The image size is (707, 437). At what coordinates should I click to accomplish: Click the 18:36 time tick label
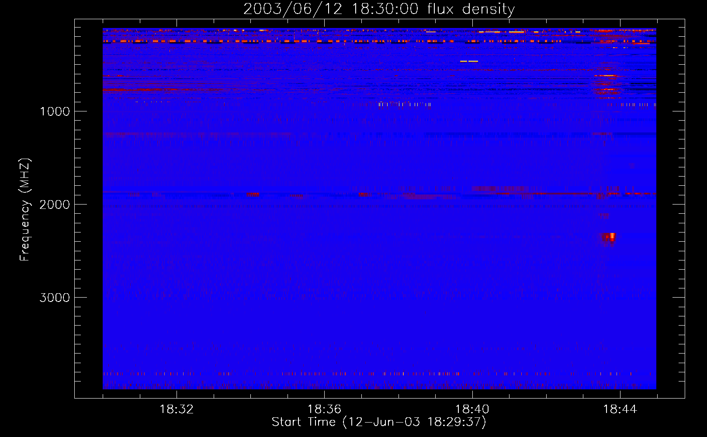(x=324, y=409)
